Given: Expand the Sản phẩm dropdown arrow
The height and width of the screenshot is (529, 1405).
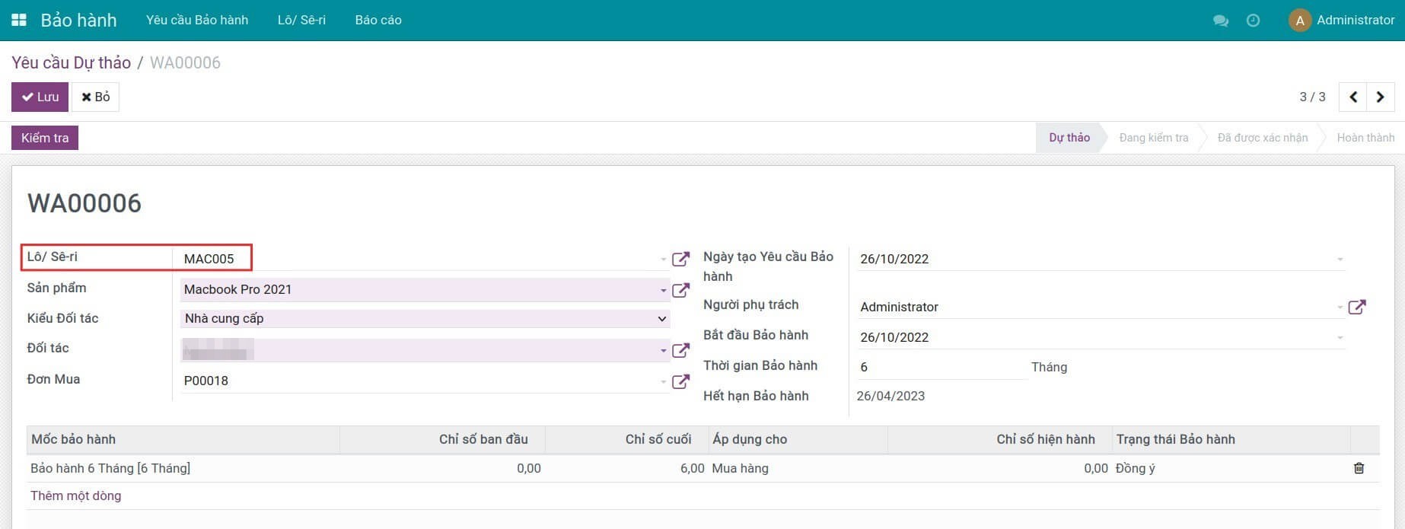Looking at the screenshot, I should click(663, 290).
